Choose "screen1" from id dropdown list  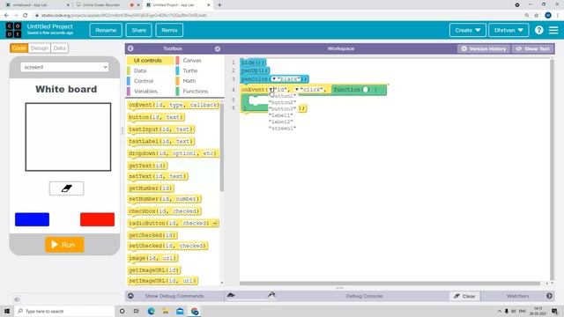click(282, 129)
